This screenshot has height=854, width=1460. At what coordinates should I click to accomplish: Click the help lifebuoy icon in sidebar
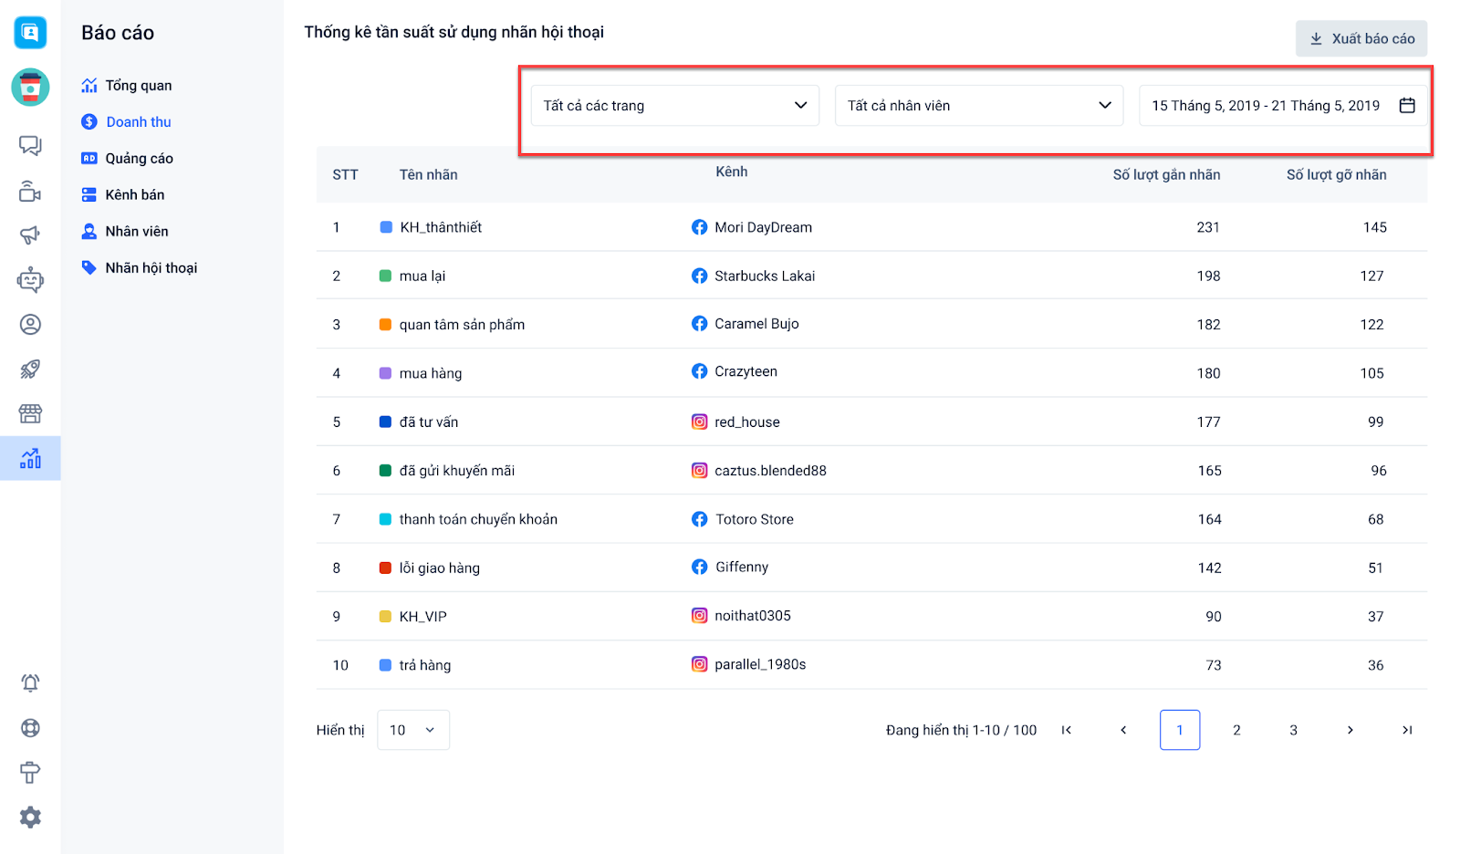click(30, 728)
